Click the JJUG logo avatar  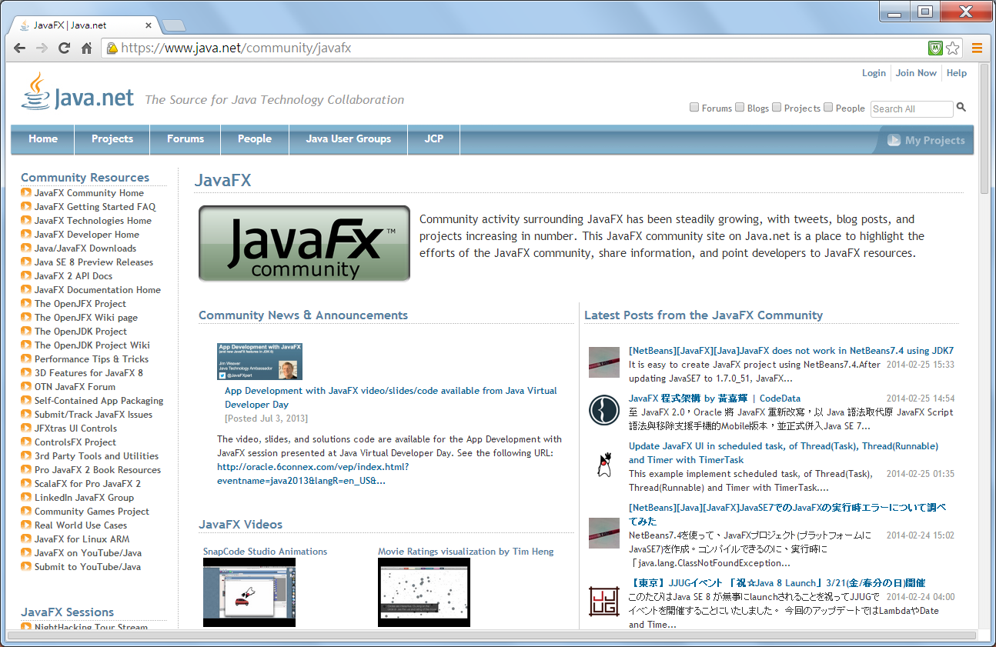point(604,601)
